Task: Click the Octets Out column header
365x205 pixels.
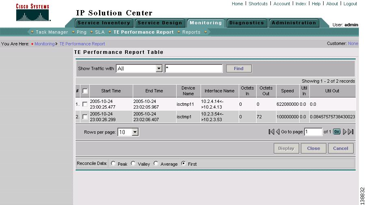Action: pyautogui.click(x=266, y=91)
